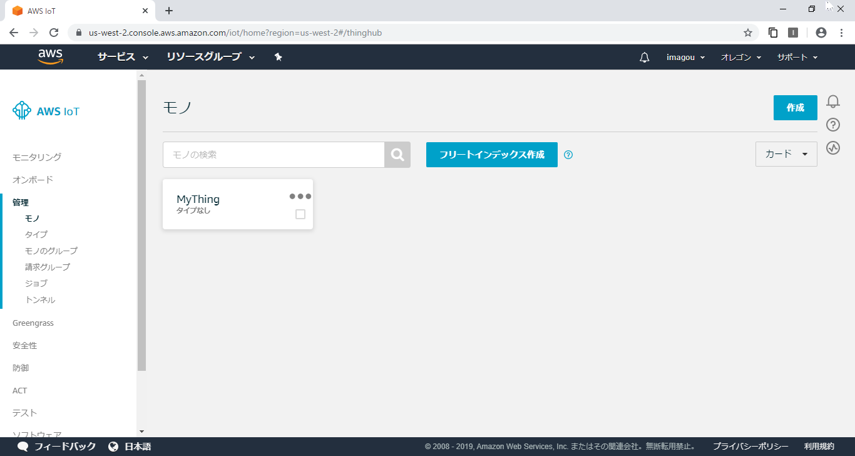Click the フリートインデックス作成 button
Viewport: 855px width, 456px height.
tap(491, 155)
